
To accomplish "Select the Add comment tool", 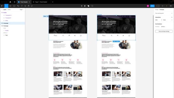I will pyautogui.click(x=32, y=6).
